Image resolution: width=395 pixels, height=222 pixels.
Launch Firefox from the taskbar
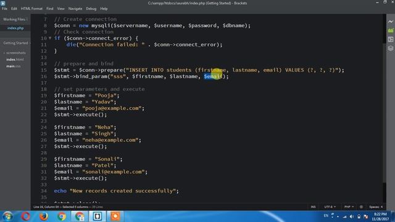[43, 216]
